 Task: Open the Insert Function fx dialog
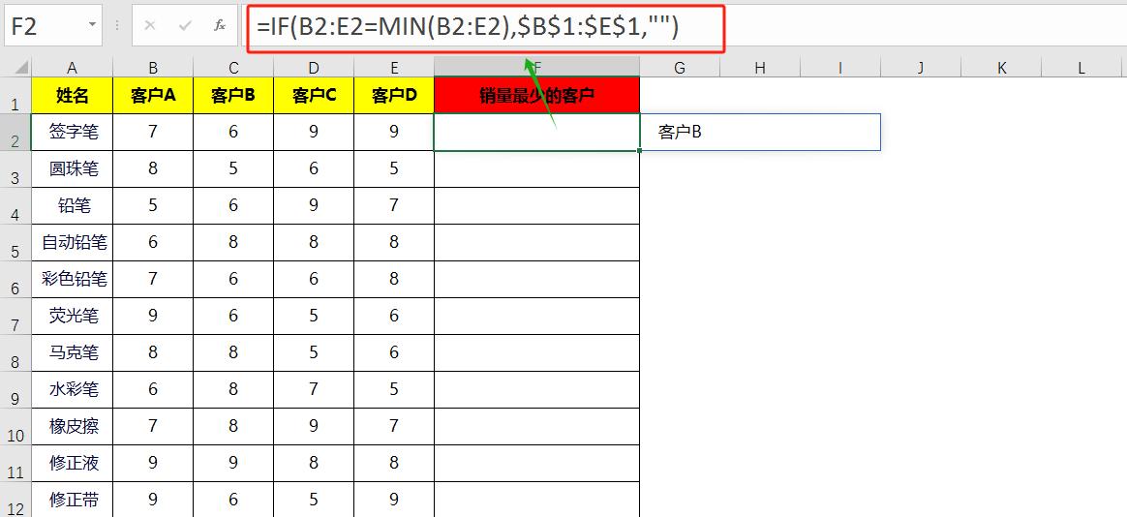[220, 26]
